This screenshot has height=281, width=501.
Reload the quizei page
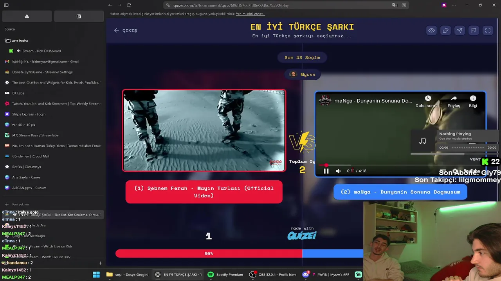tap(129, 5)
